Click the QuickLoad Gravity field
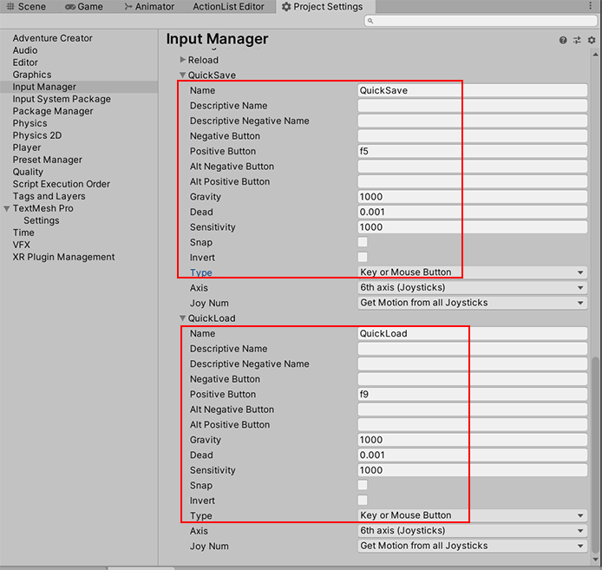This screenshot has height=570, width=602. [x=472, y=440]
